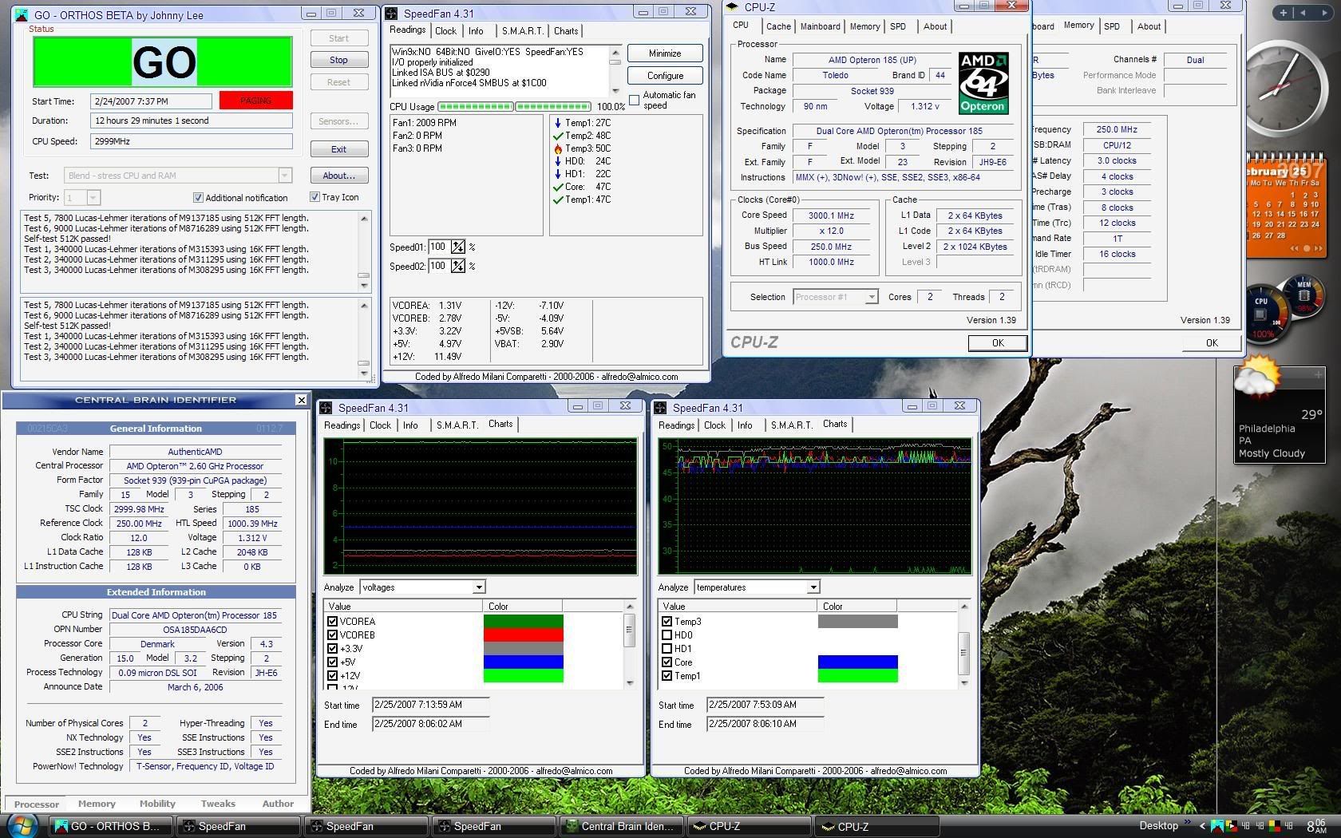This screenshot has height=838, width=1341.
Task: Click the Speed02 stepper control
Action: pos(458,266)
